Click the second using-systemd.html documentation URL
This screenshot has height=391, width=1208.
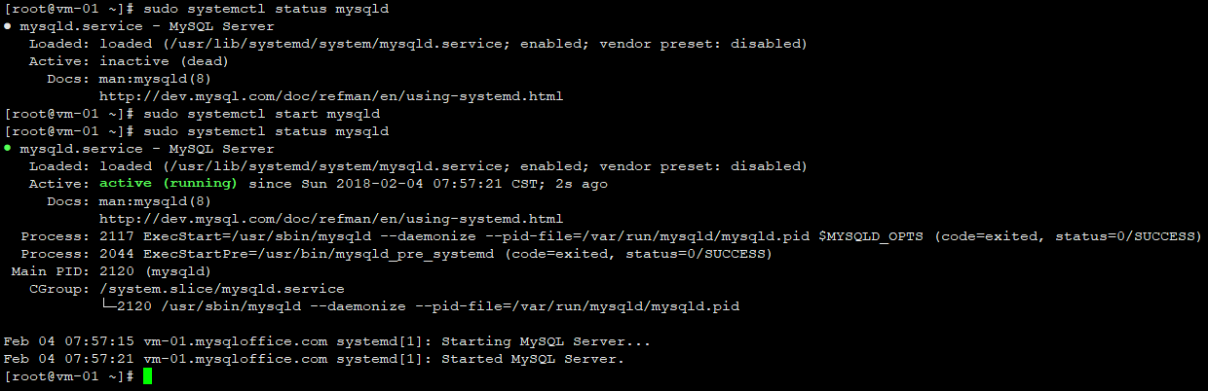(330, 219)
